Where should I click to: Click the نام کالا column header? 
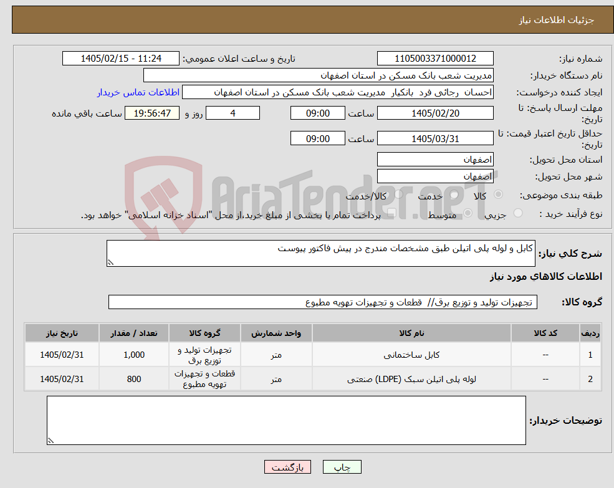(411, 333)
